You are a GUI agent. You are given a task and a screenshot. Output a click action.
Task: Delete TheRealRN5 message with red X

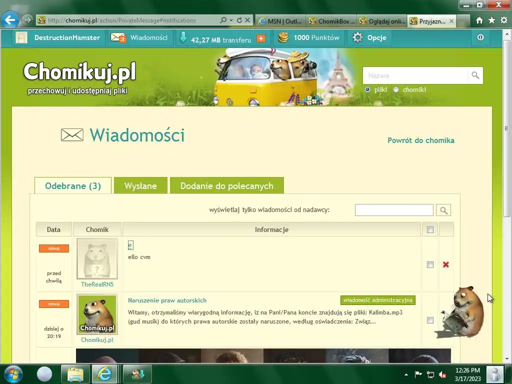pyautogui.click(x=445, y=264)
